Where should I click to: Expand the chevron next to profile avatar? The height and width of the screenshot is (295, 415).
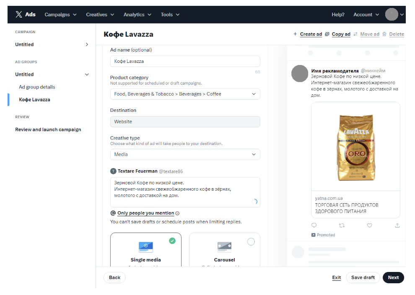402,15
